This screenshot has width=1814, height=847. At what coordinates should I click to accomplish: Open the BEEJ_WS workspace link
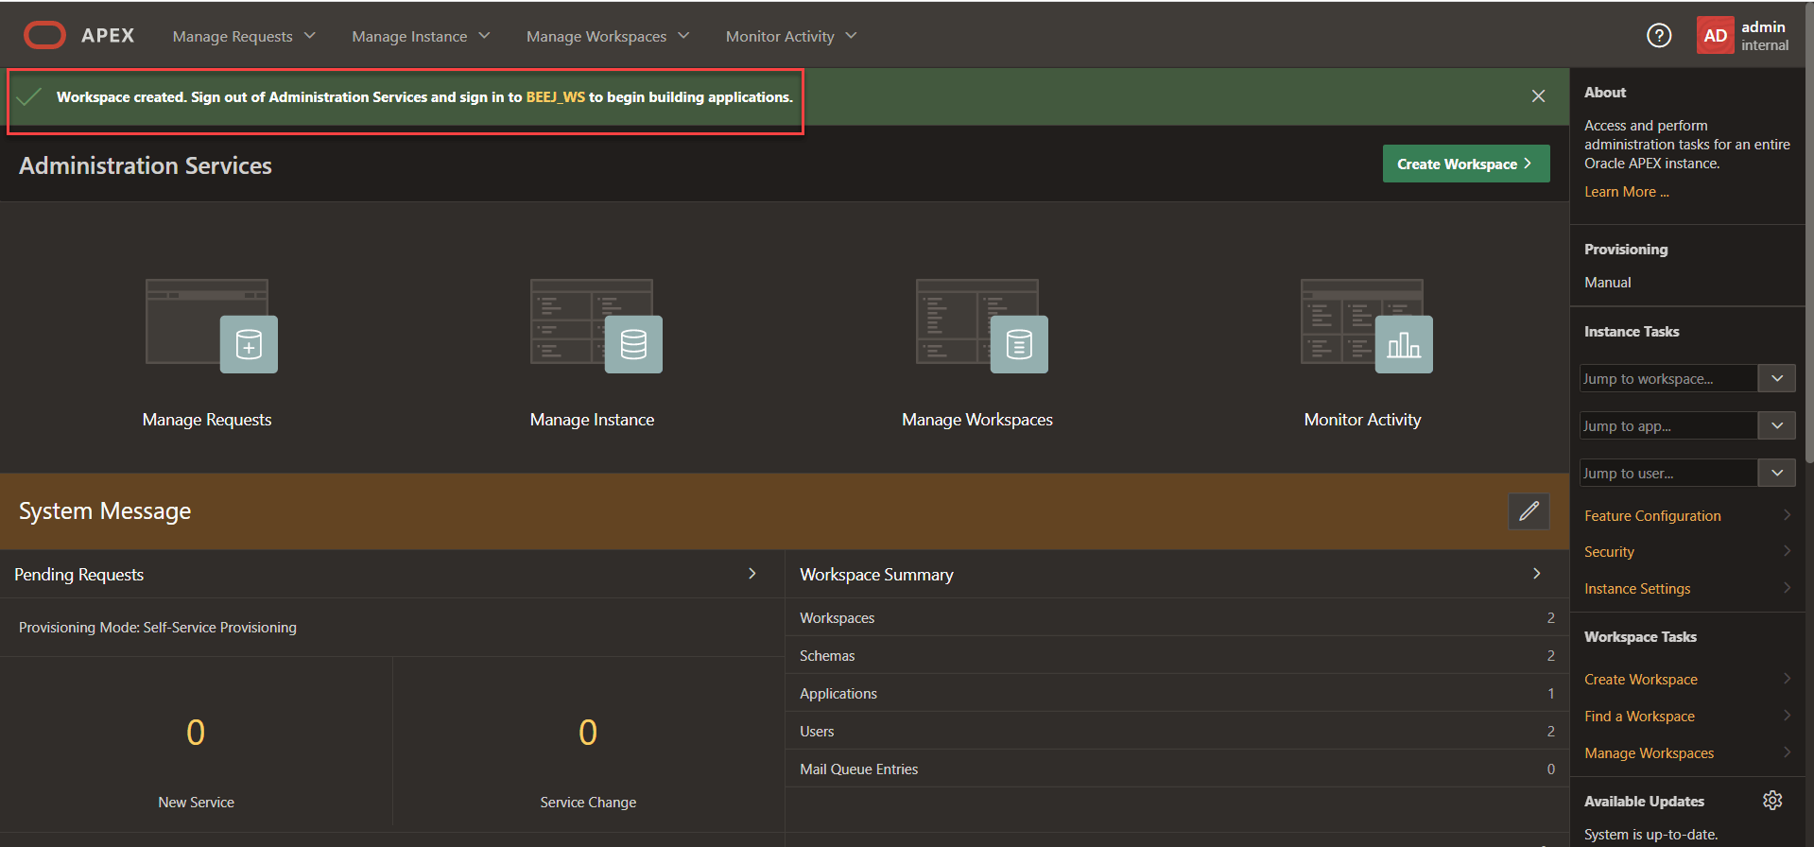point(556,97)
